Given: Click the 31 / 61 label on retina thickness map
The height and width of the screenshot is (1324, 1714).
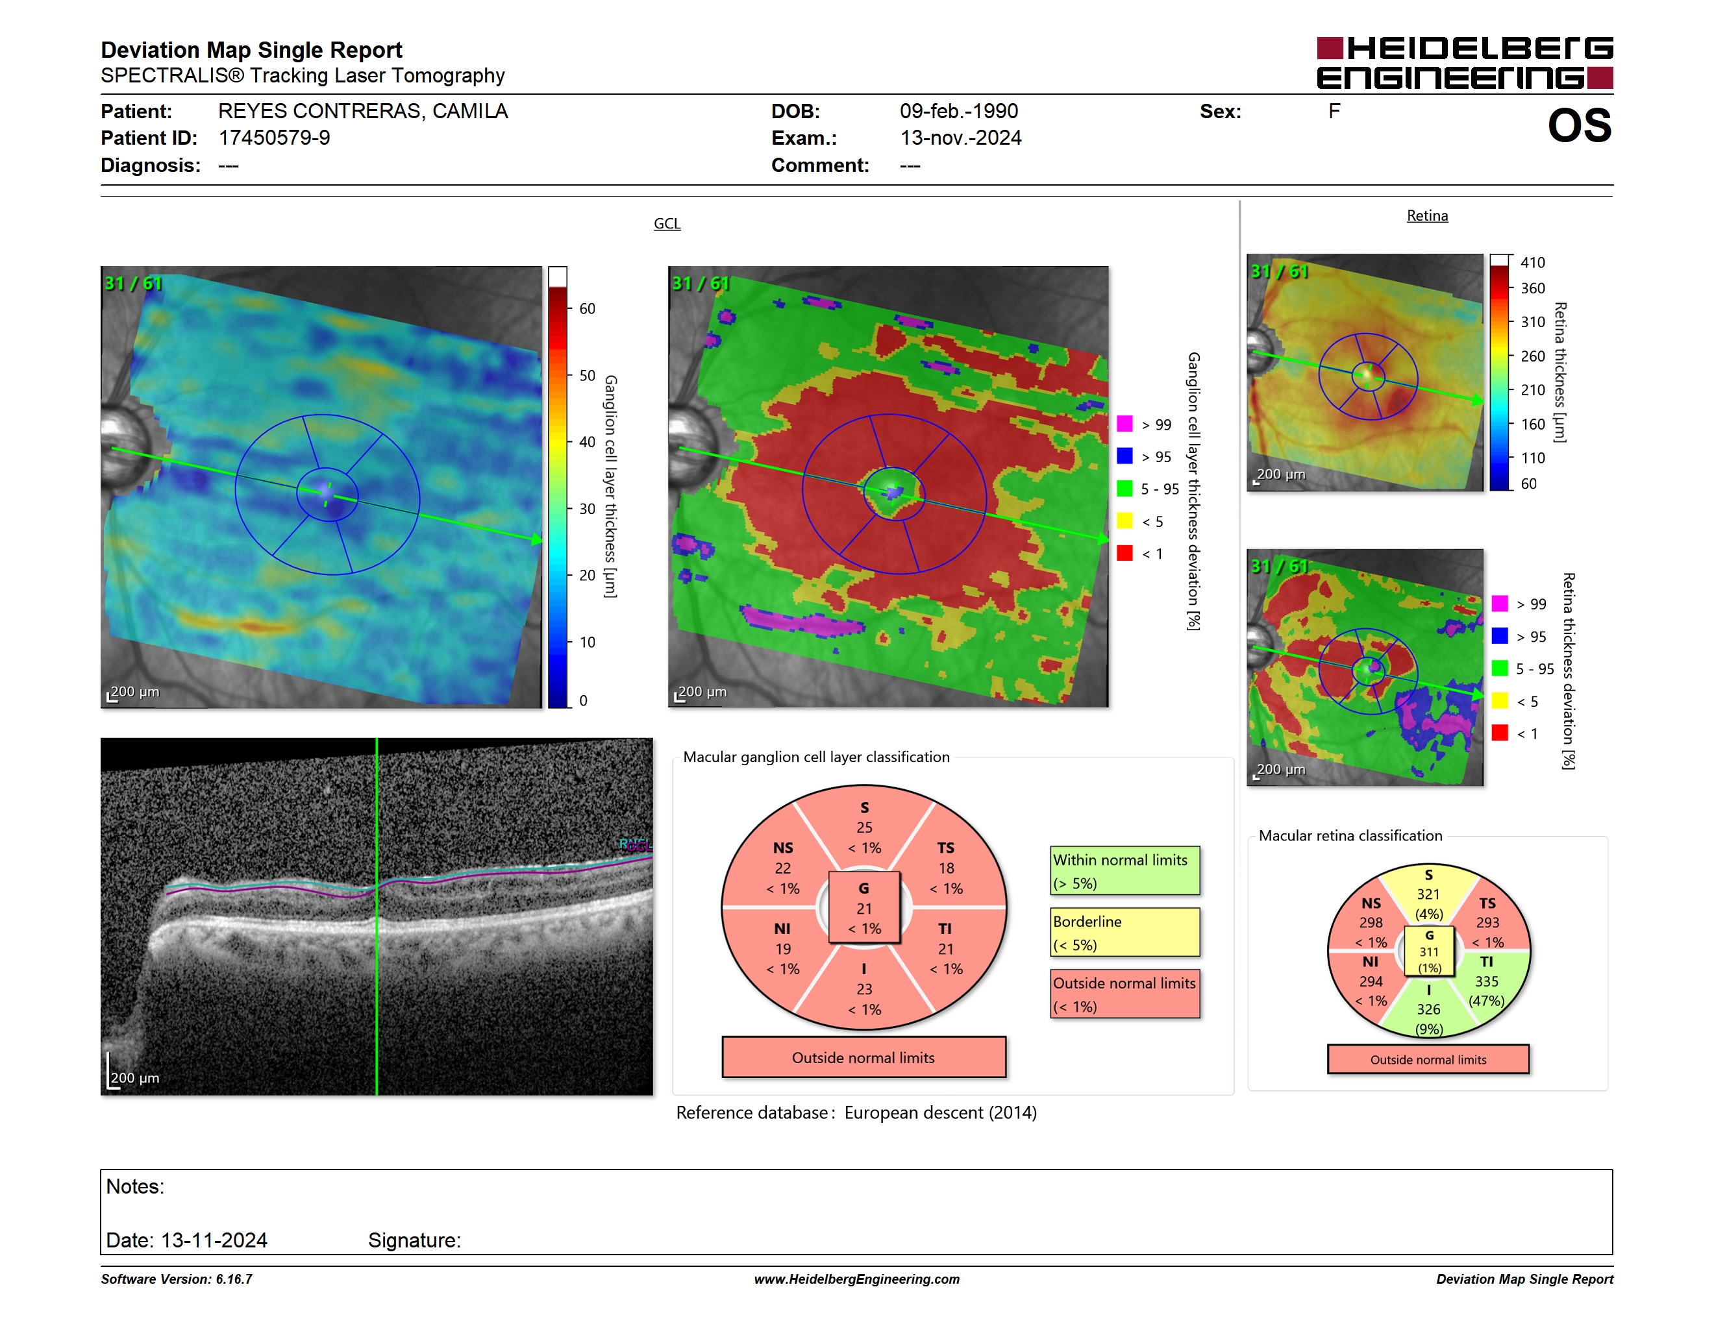Looking at the screenshot, I should click(1278, 271).
